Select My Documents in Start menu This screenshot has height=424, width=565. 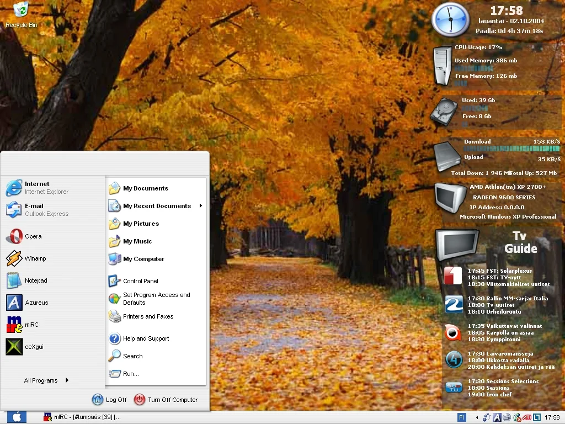point(145,188)
